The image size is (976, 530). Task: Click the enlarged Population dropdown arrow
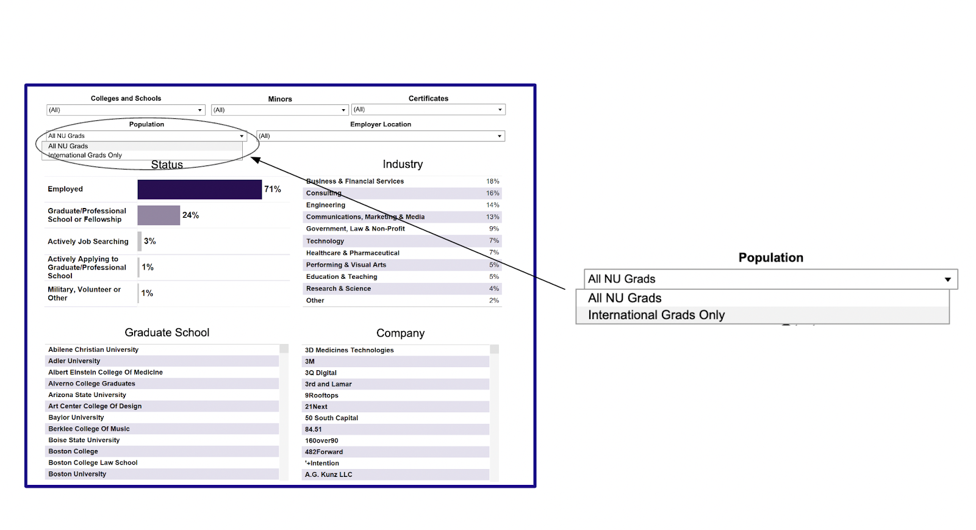(x=948, y=279)
